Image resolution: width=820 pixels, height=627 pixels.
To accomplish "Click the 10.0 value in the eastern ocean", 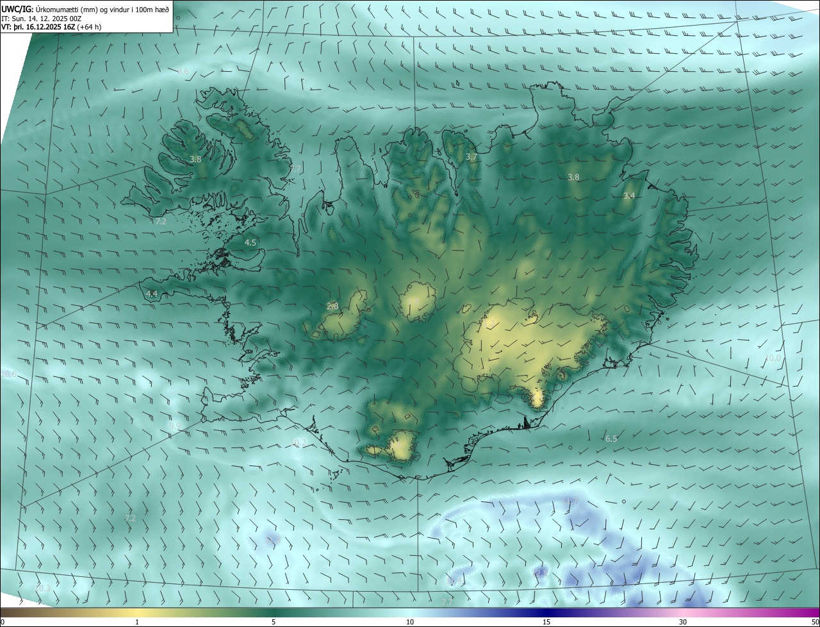I will click(773, 358).
